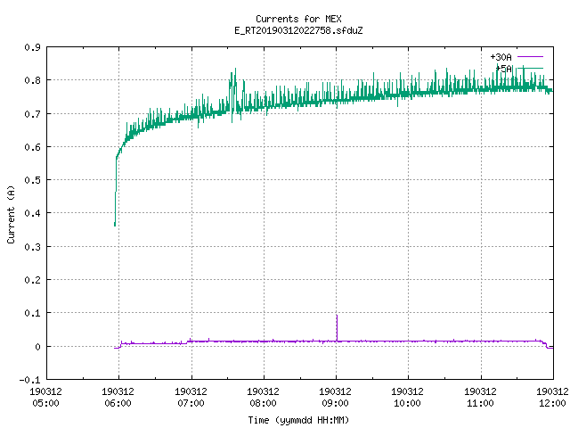Click the 190312 05:00 time tick label
The image size is (570, 428).
(x=45, y=398)
